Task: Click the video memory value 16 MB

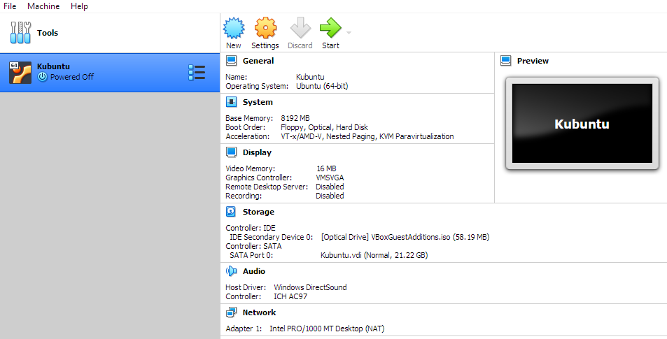Action: tap(326, 168)
